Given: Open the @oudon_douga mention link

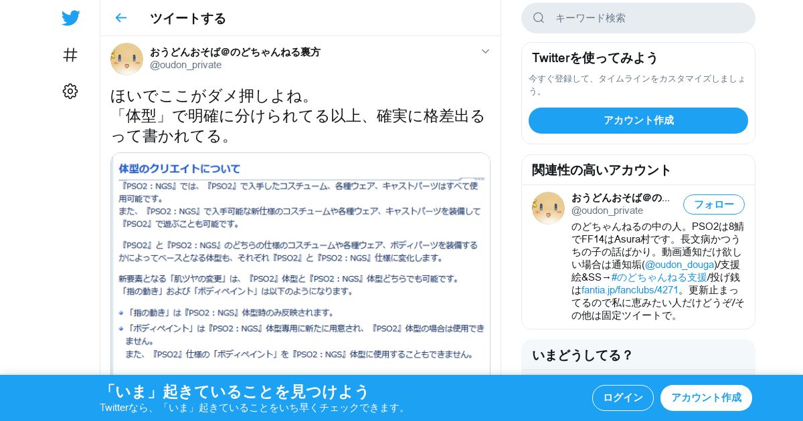Looking at the screenshot, I should (x=679, y=265).
